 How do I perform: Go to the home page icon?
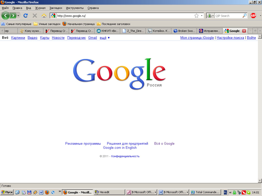coord(44,16)
